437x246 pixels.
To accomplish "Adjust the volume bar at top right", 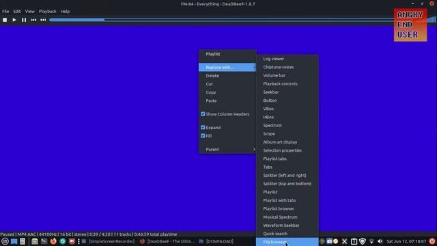I will click(x=432, y=20).
